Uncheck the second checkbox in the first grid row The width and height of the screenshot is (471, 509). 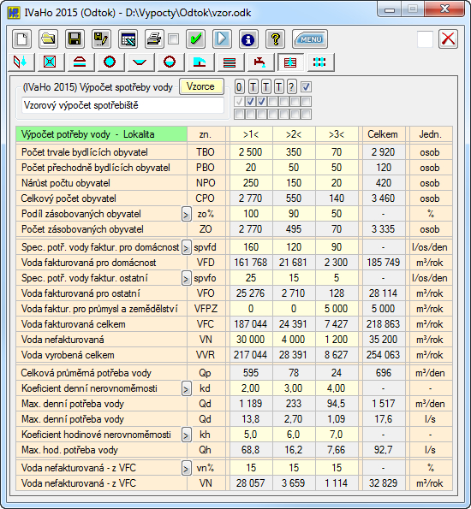click(250, 102)
